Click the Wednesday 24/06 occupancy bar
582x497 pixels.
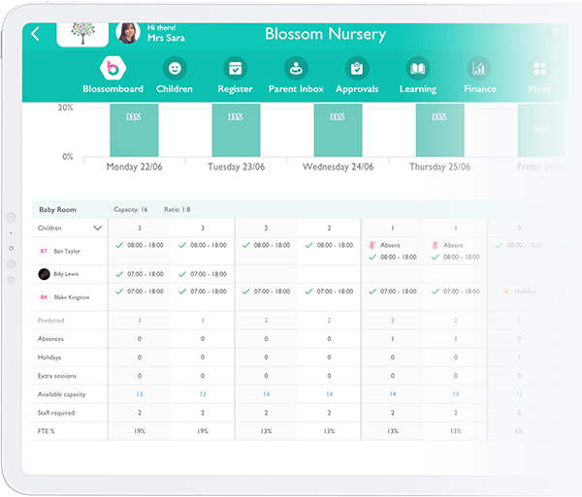[x=339, y=130]
